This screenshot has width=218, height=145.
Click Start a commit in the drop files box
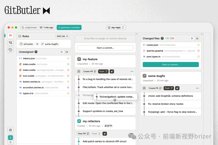coord(105,48)
